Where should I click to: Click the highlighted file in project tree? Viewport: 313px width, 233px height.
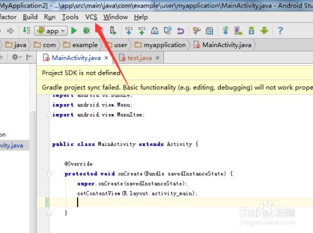tap(14, 145)
